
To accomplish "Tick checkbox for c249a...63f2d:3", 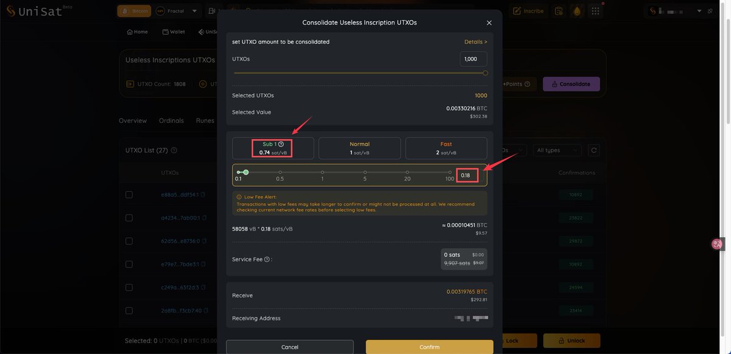I will click(x=129, y=287).
